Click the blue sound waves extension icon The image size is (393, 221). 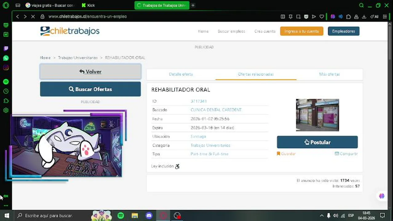340,17
